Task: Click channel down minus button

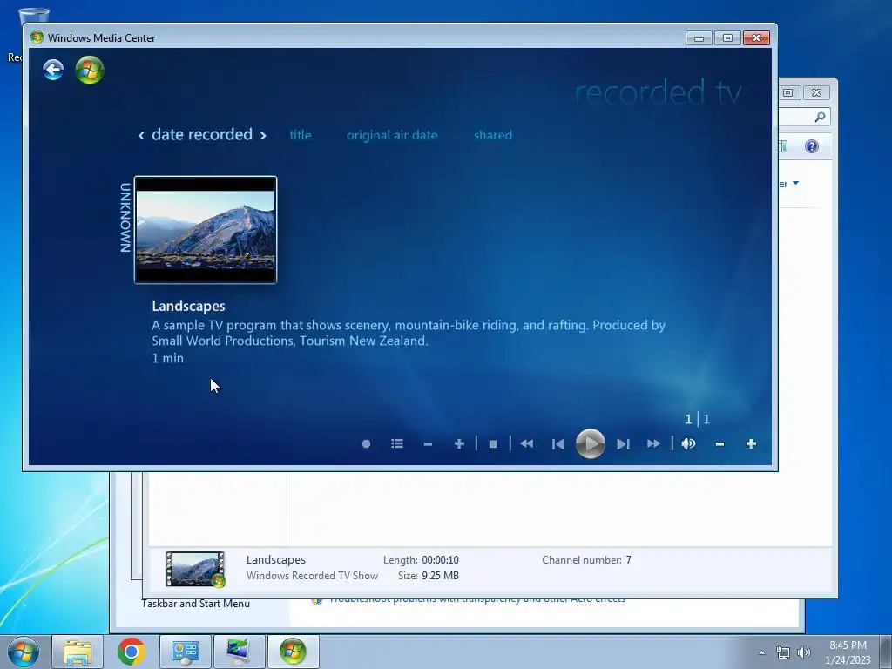Action: 429,443
